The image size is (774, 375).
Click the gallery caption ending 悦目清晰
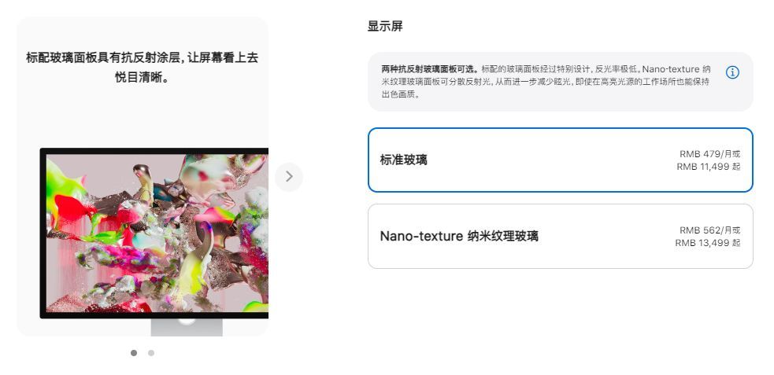143,78
